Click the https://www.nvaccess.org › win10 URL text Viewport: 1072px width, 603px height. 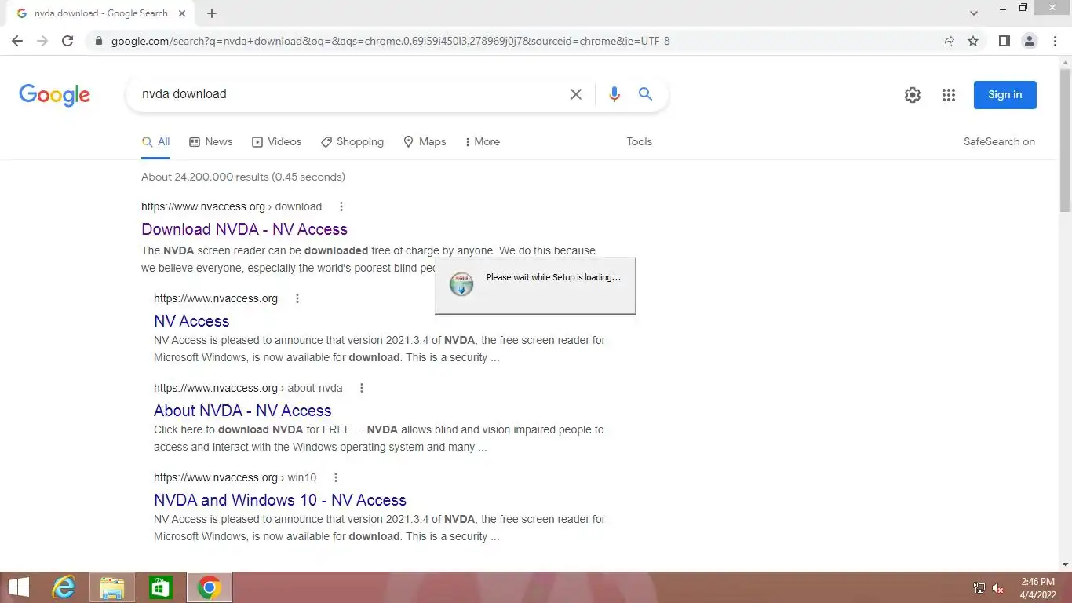[x=235, y=477]
